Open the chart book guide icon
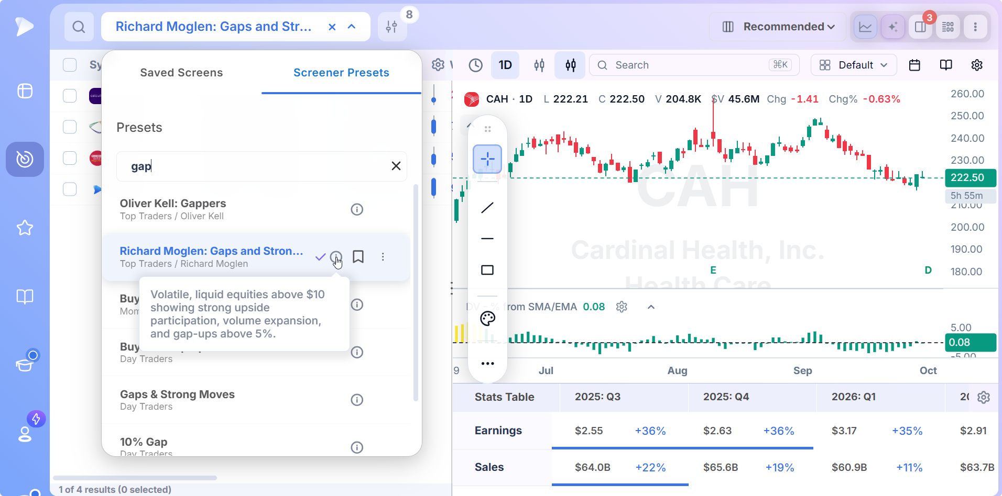1002x496 pixels. [946, 65]
